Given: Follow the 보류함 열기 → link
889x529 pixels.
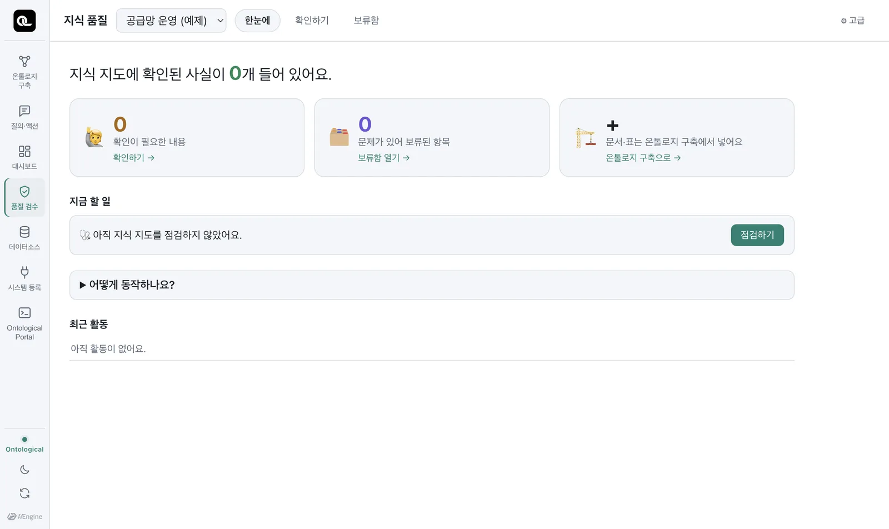Looking at the screenshot, I should click(x=384, y=158).
